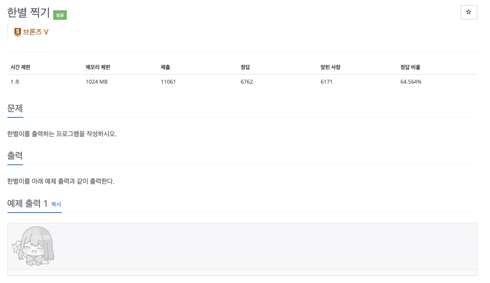Image resolution: width=490 pixels, height=283 pixels.
Task: Copy sample output with 복사 link
Action: click(x=56, y=204)
